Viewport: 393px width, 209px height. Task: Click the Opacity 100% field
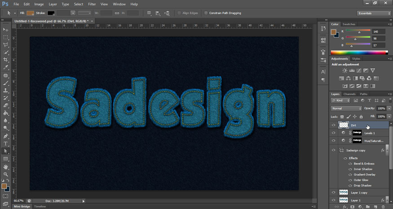[381, 109]
